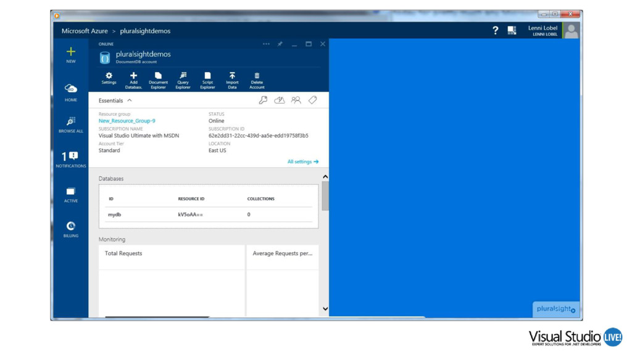
Task: Open the New resource plus icon
Action: [x=71, y=52]
